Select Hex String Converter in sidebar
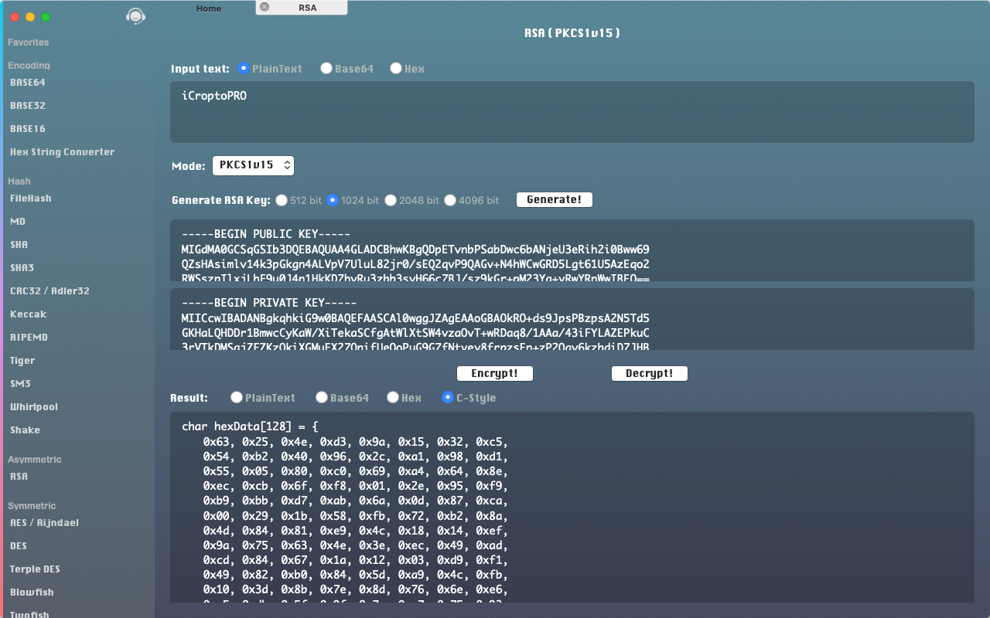Screen dimensions: 990x618 point(62,152)
